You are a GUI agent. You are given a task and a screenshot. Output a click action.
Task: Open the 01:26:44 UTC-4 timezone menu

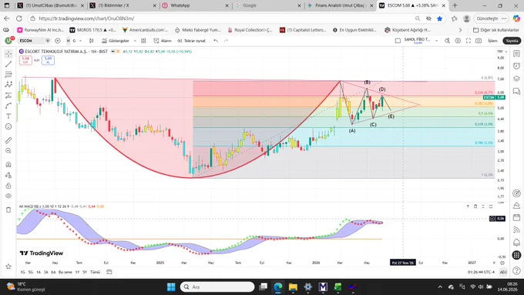[481, 273]
